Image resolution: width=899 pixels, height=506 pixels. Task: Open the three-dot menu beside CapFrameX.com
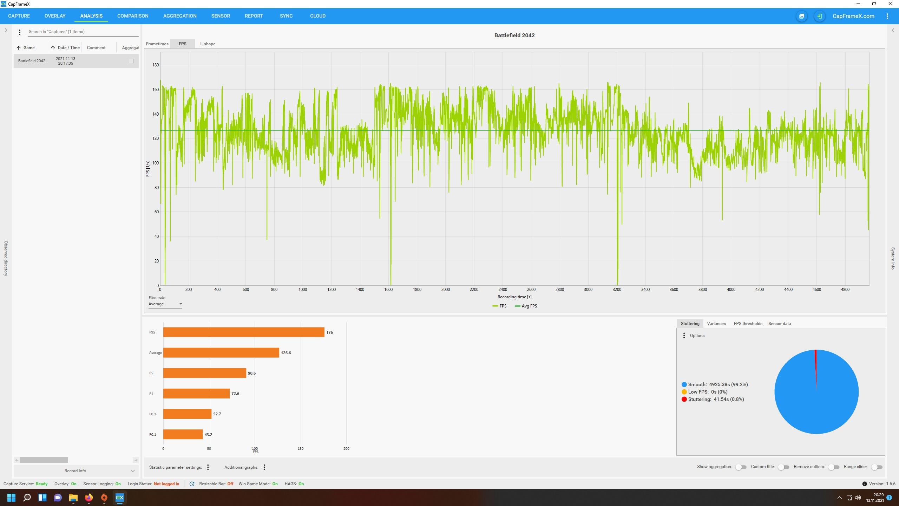[x=887, y=16]
